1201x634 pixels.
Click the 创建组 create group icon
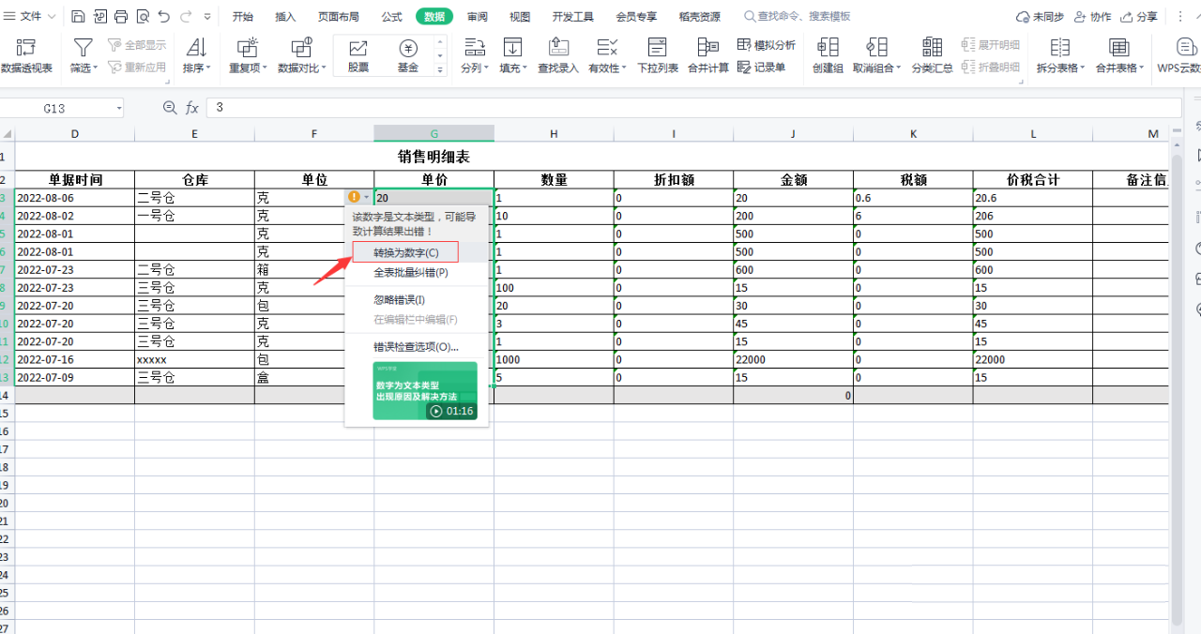(828, 47)
